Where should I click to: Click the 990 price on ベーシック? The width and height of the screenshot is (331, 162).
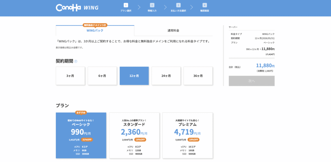78,132
